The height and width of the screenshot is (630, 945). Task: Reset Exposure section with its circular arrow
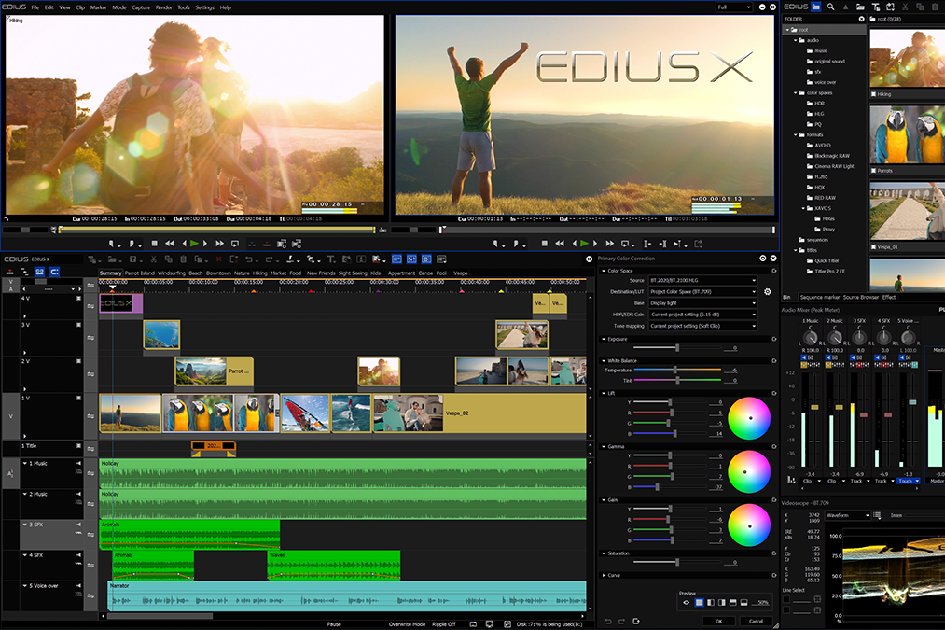[x=772, y=337]
